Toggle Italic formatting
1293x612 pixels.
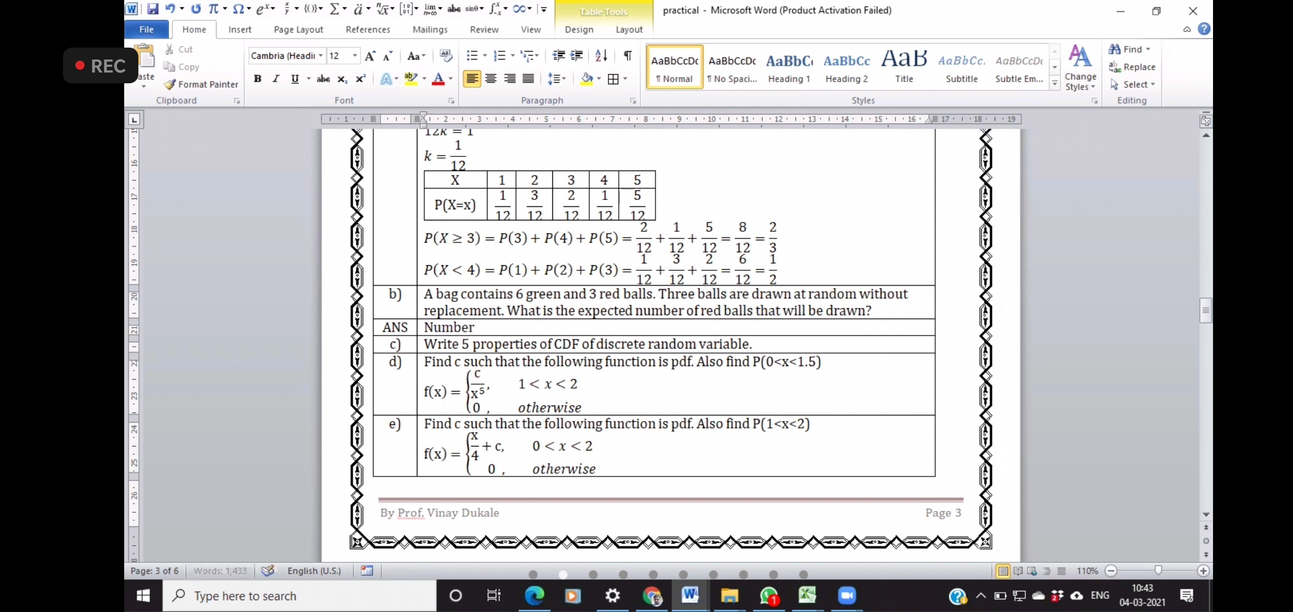point(276,79)
